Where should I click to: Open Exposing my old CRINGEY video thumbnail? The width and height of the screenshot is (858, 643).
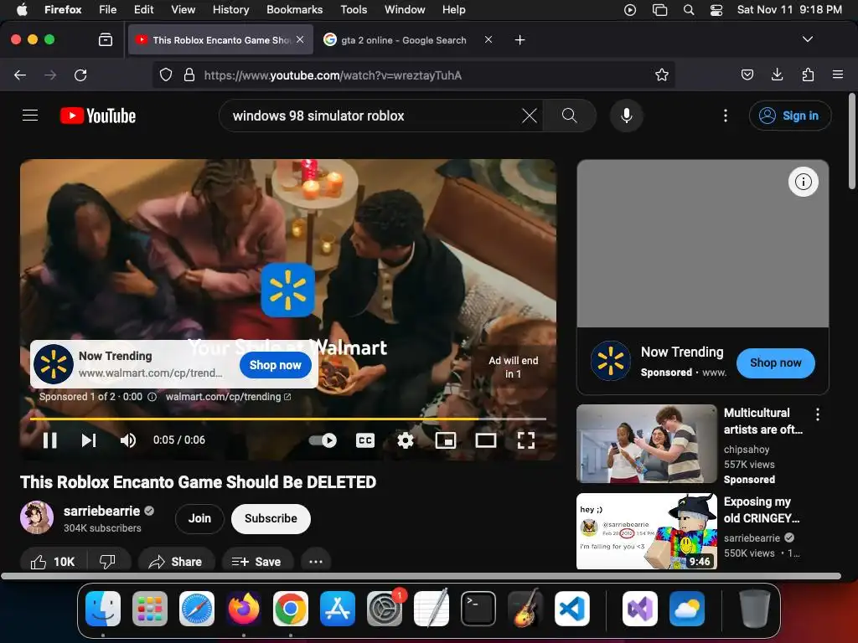tap(646, 532)
